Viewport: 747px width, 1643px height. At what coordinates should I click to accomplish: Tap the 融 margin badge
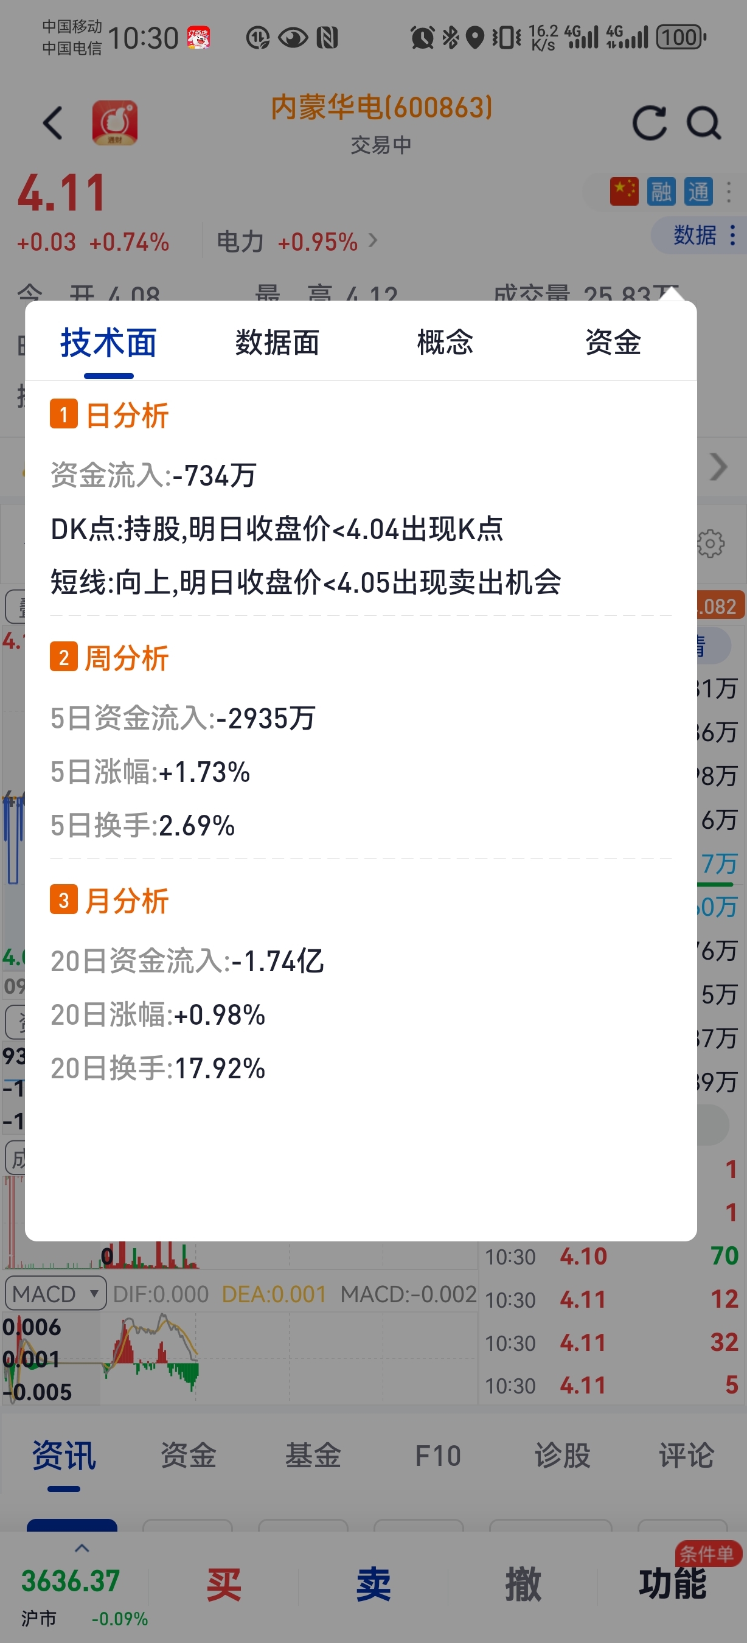(x=661, y=191)
